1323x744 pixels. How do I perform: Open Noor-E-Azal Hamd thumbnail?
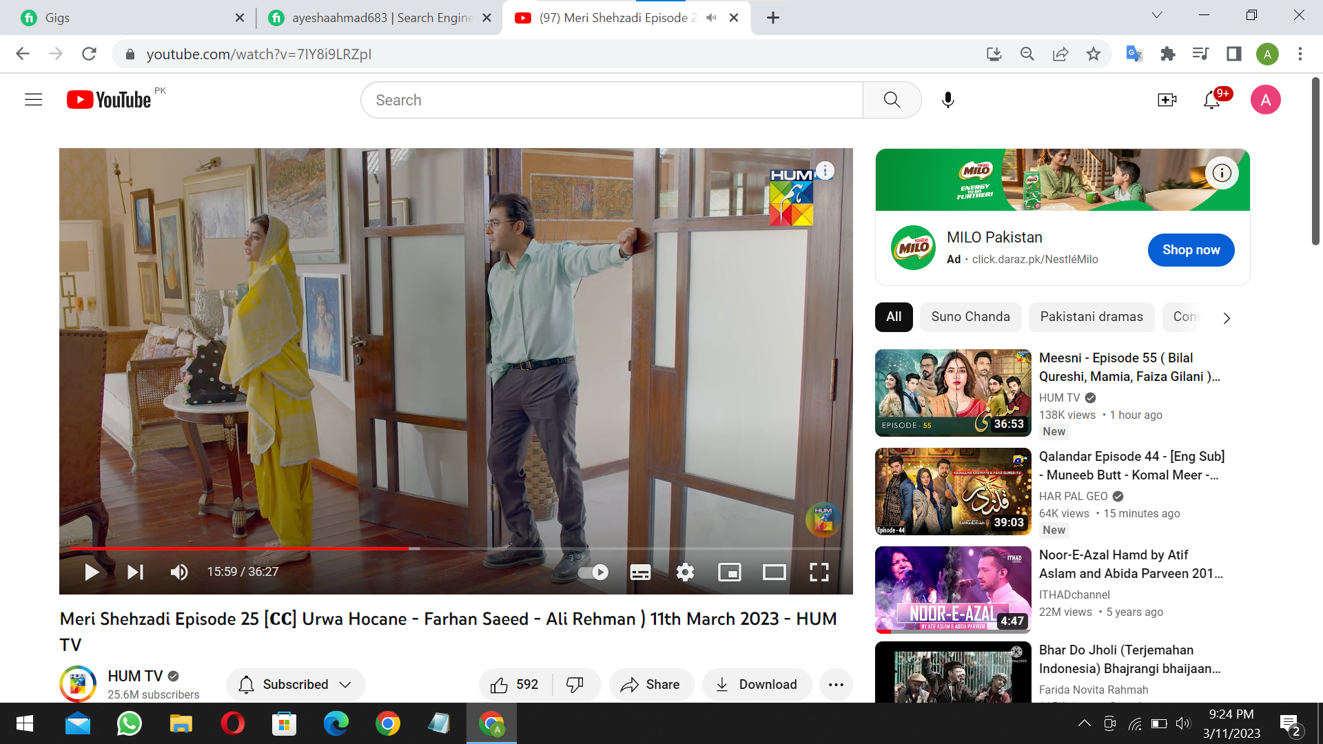coord(953,590)
